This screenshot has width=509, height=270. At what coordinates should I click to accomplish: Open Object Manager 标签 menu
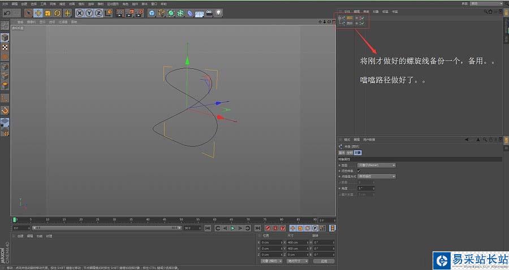pyautogui.click(x=385, y=12)
